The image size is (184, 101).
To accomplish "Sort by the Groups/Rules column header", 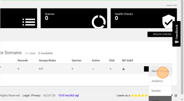I will point(47,60).
